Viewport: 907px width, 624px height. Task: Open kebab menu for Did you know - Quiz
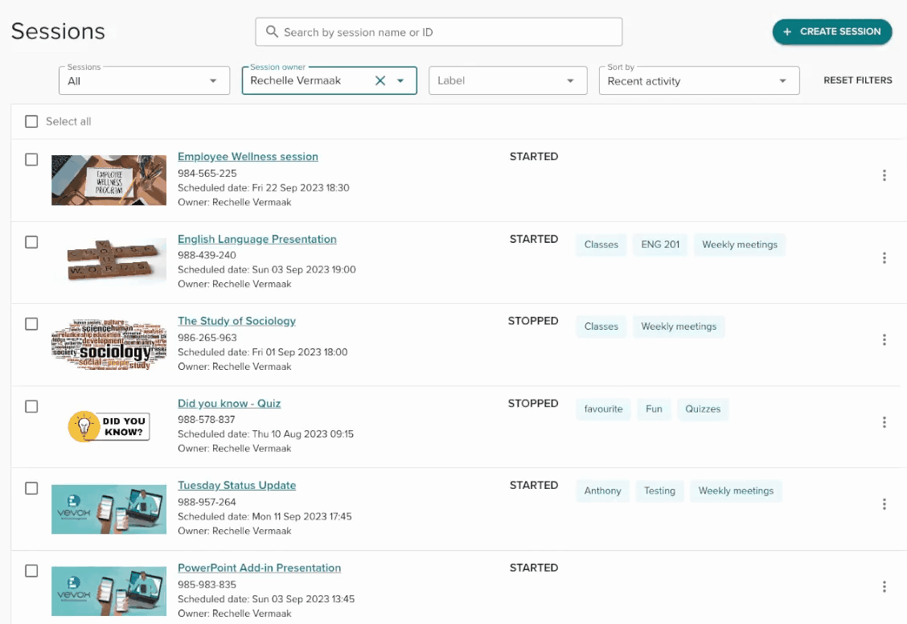[x=884, y=422]
